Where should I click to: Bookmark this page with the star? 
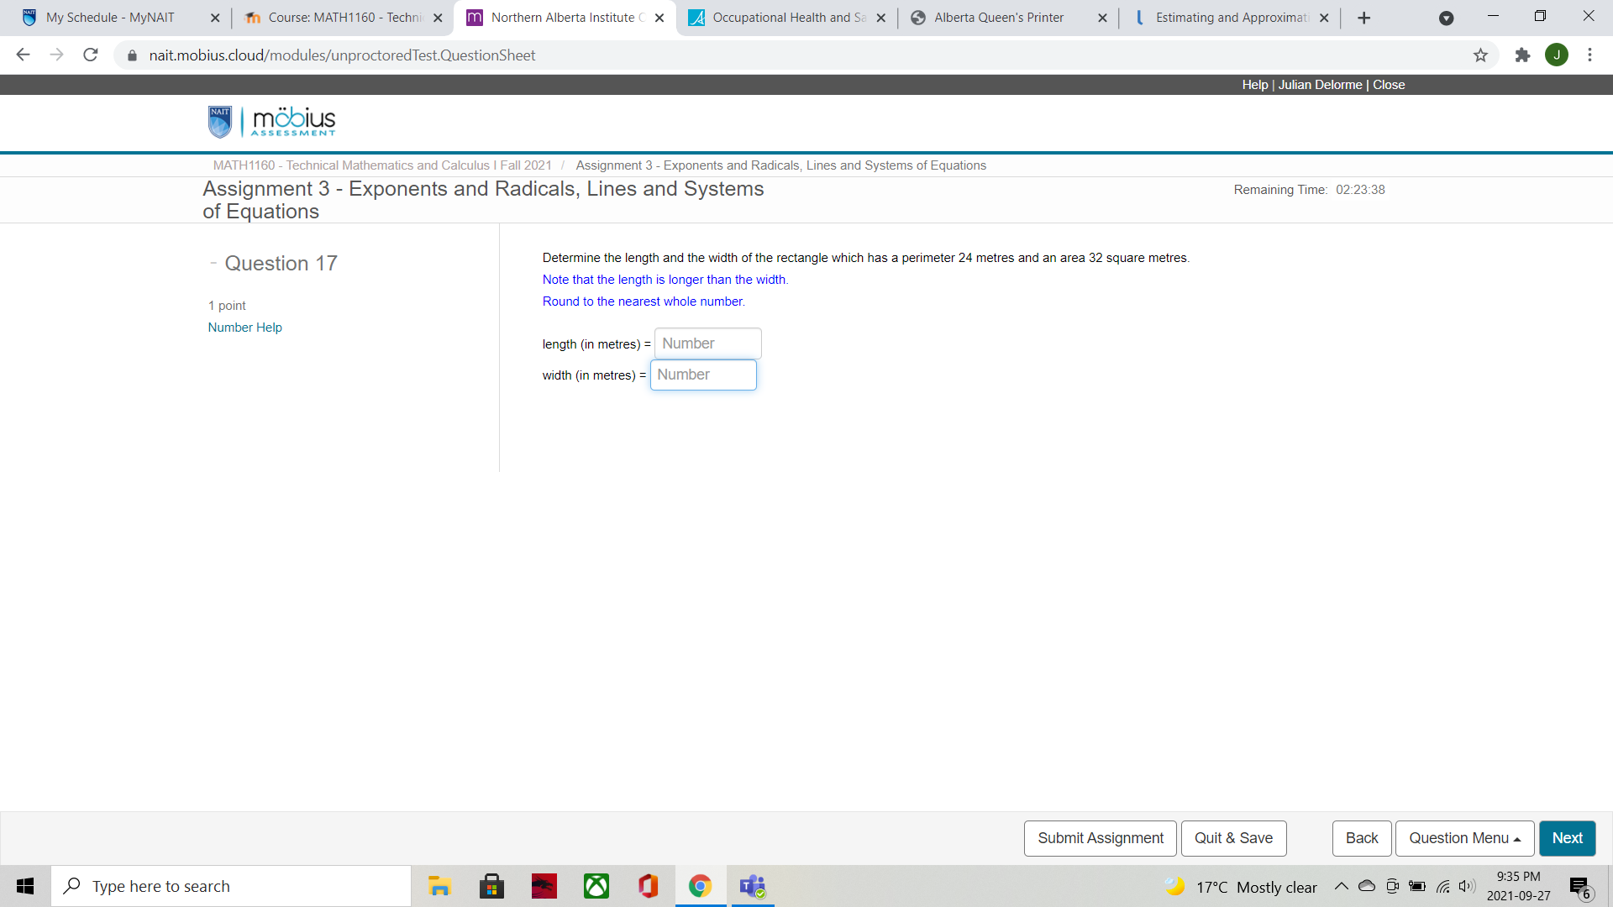1481,55
